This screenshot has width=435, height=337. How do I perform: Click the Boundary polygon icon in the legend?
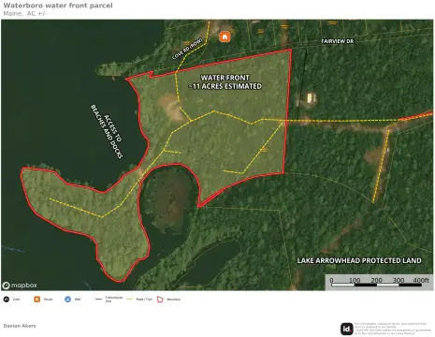click(x=160, y=300)
